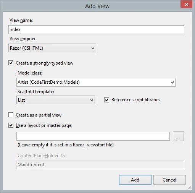Toggle the Reference script libraries checkbox
This screenshot has width=195, height=193.
tap(106, 100)
